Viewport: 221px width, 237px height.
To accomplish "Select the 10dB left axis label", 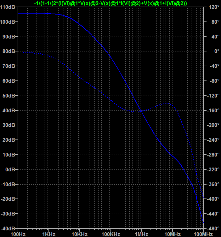I will (x=9, y=155).
